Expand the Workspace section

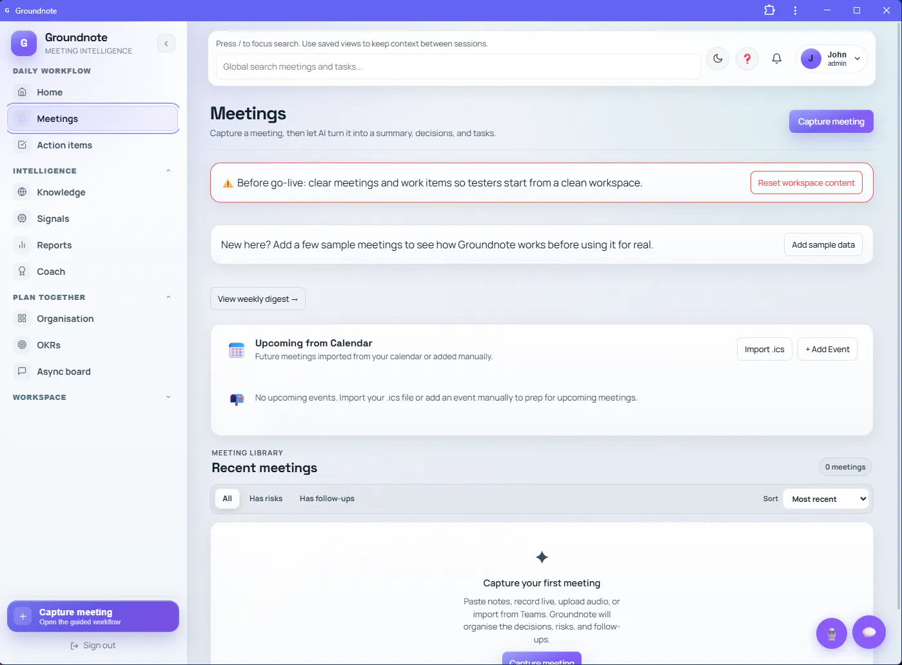[x=168, y=397]
